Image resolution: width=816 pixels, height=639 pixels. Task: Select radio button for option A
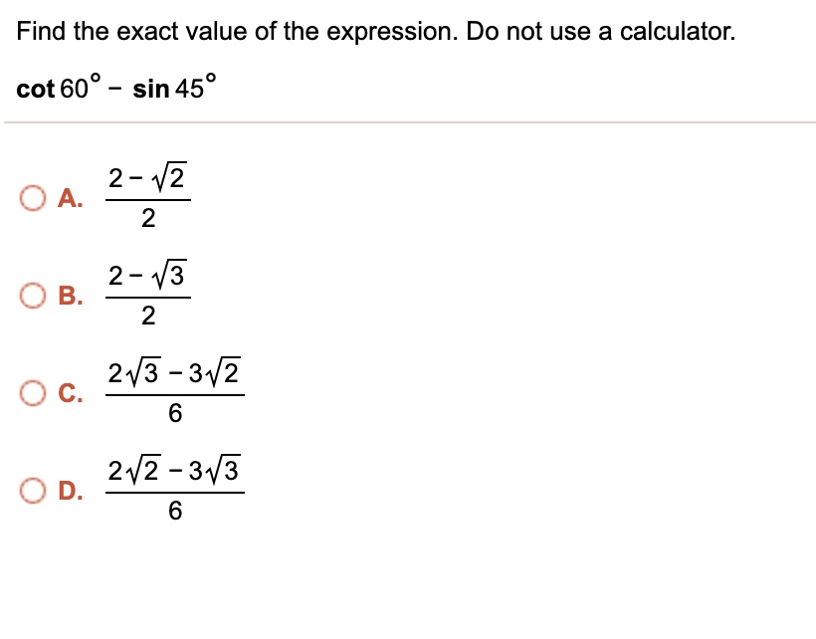click(x=32, y=198)
